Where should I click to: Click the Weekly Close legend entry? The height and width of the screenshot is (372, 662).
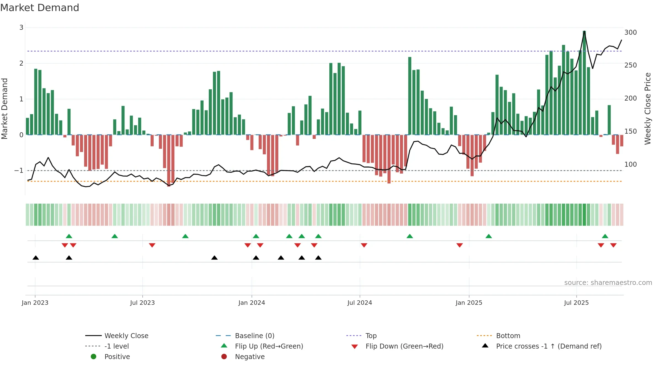117,336
